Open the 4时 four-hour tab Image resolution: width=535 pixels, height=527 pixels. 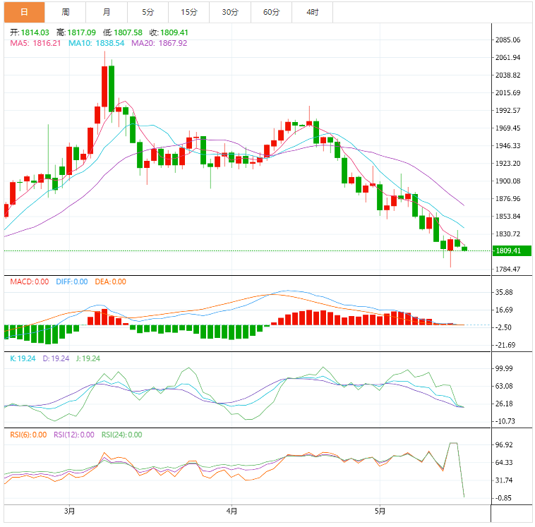point(312,12)
